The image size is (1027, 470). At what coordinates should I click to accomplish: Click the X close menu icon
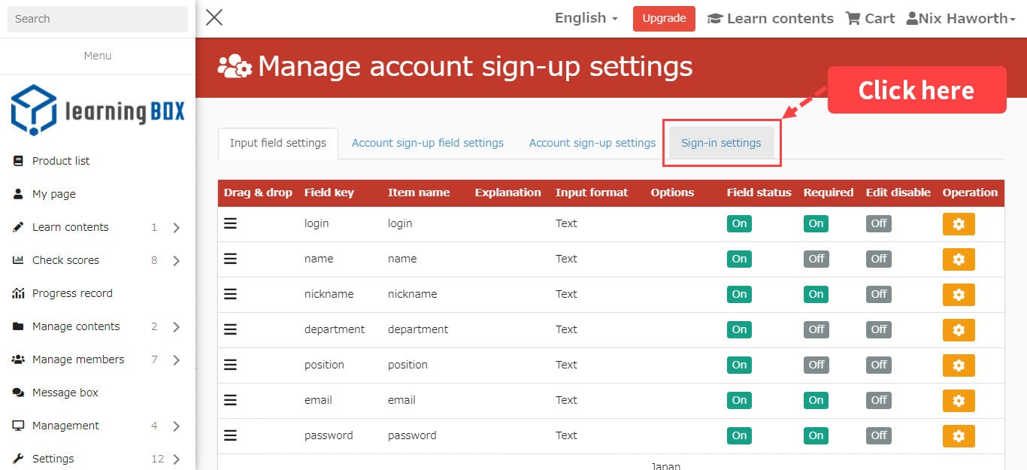click(214, 18)
